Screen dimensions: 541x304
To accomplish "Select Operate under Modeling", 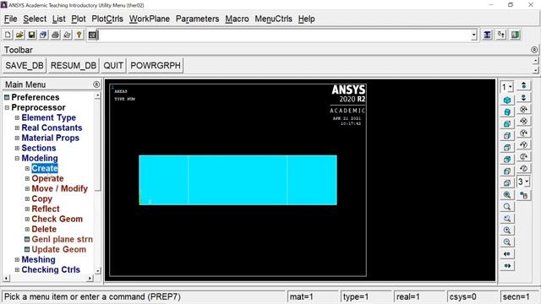I will click(47, 178).
